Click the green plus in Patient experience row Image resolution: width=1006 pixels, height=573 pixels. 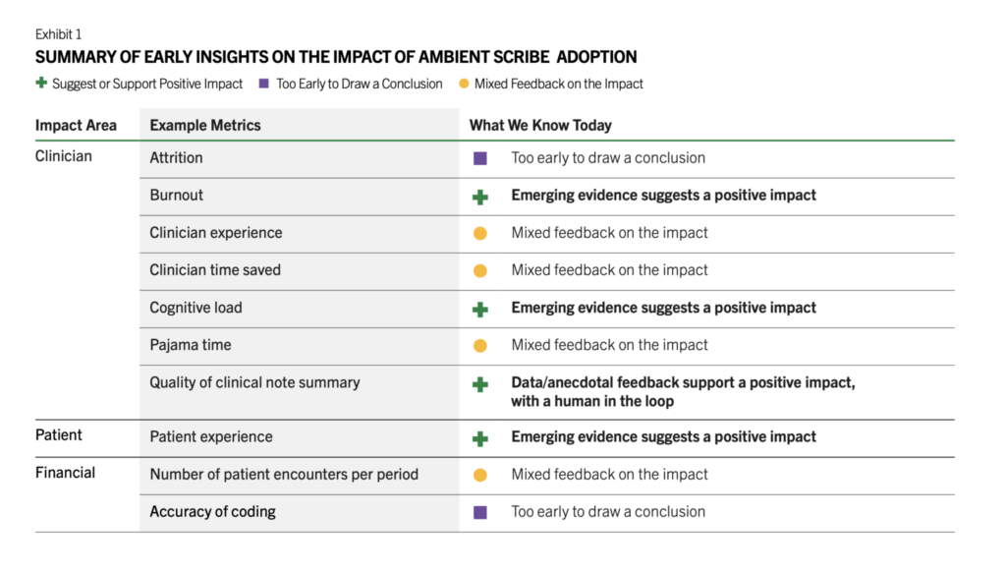click(479, 438)
